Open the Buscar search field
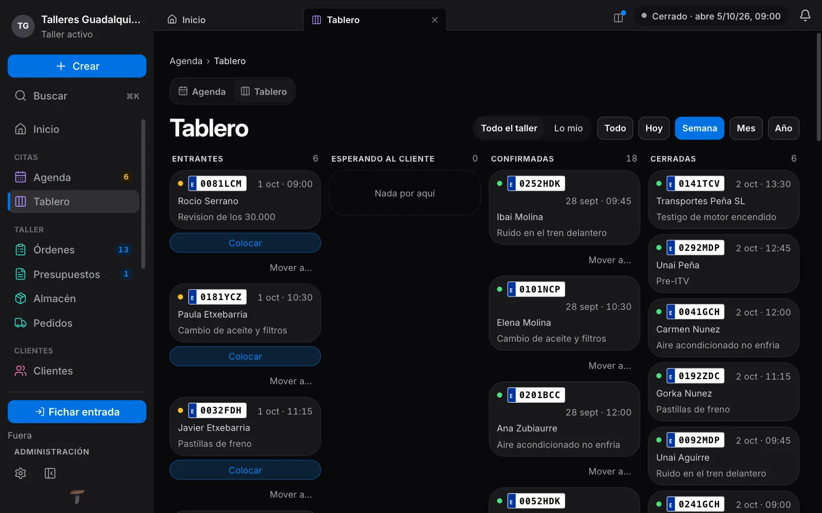The width and height of the screenshot is (822, 513). pos(77,96)
